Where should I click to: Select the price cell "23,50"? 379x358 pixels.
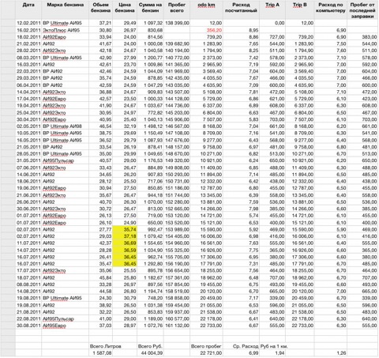[125, 99]
